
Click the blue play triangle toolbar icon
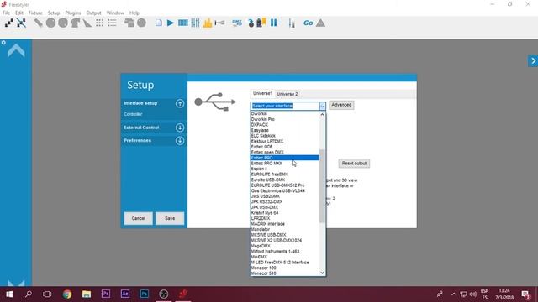tap(170, 23)
